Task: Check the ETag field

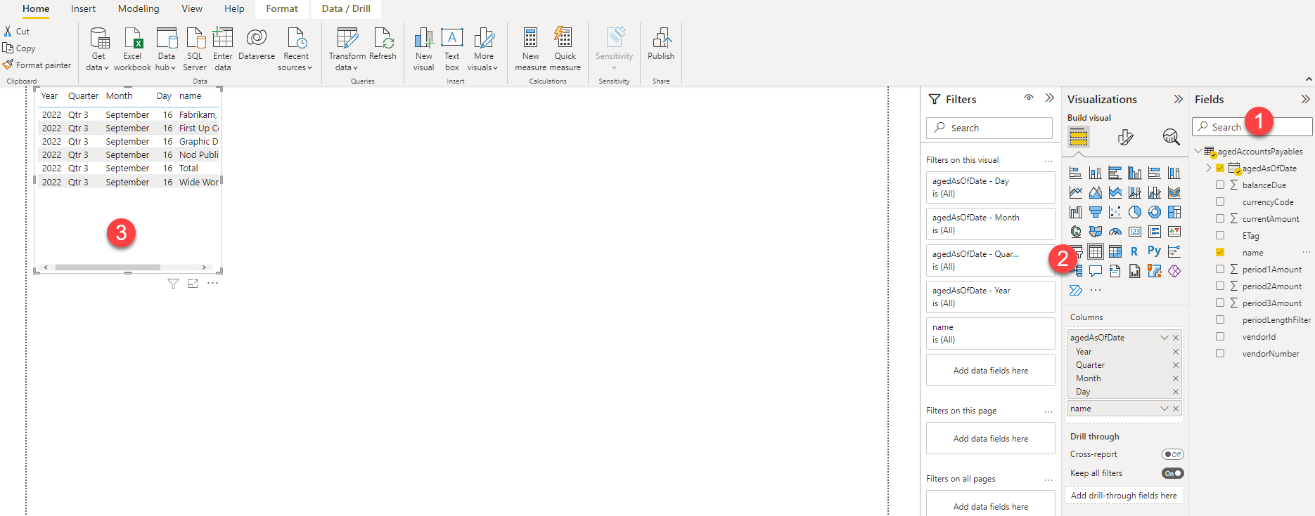Action: pos(1220,235)
